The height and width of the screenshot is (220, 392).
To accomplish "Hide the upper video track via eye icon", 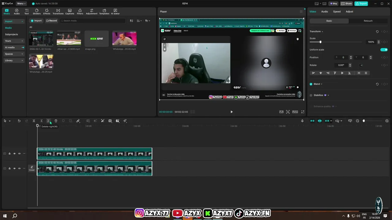I will tap(14, 154).
